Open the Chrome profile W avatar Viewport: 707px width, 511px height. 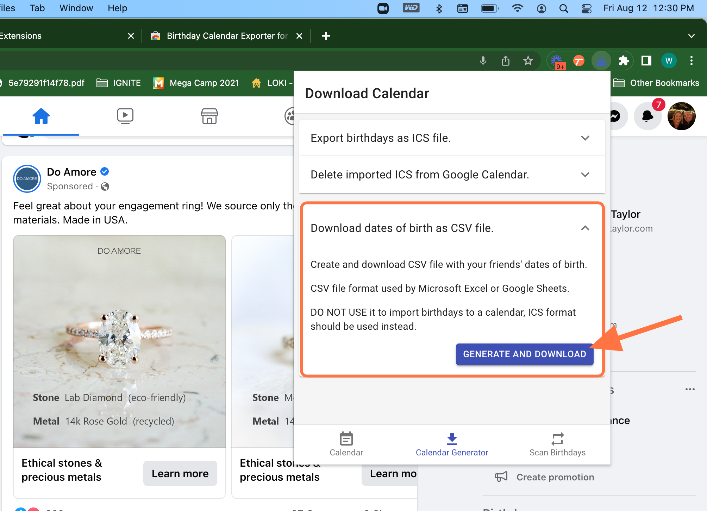coord(669,61)
